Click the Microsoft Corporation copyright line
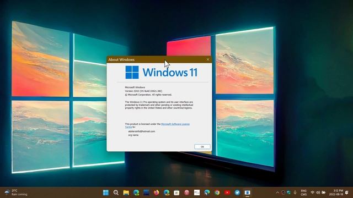 148,95
